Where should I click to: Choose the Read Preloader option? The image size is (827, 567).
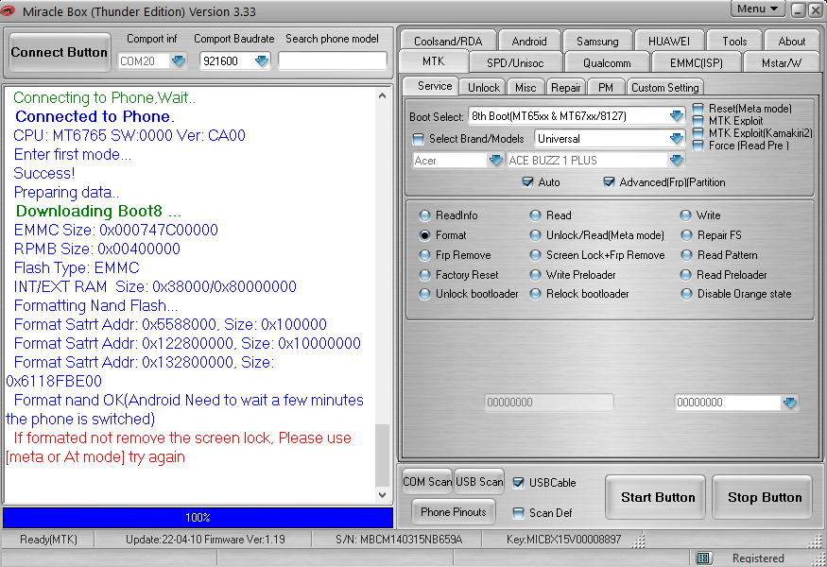tap(685, 275)
